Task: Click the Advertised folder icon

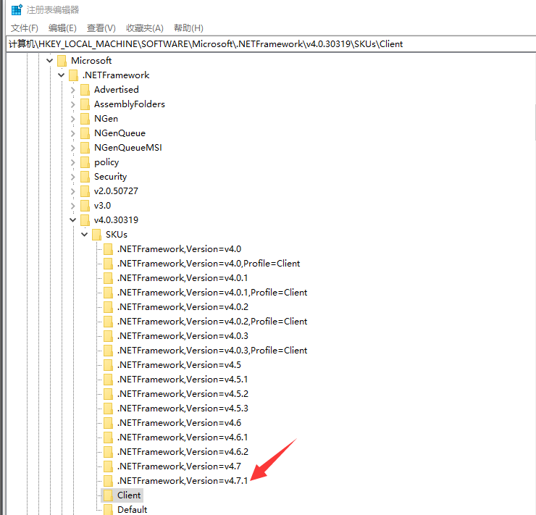Action: coord(85,90)
